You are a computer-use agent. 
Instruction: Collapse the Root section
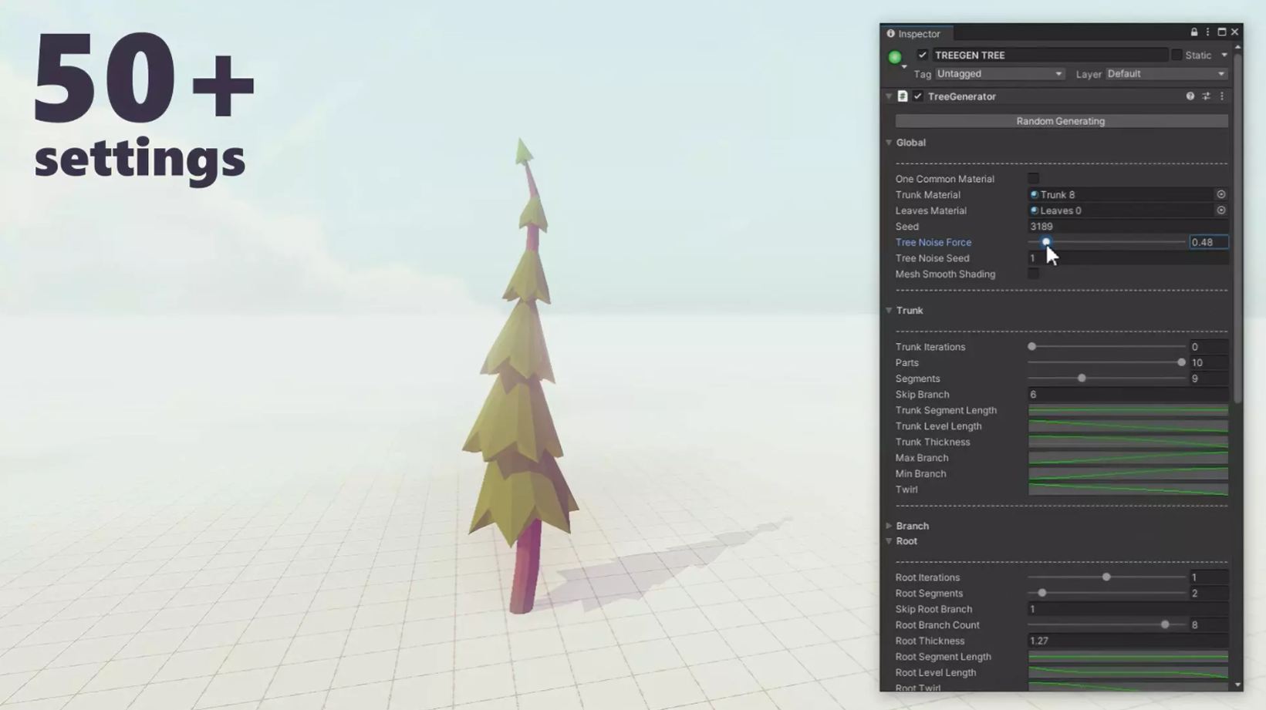coord(889,541)
